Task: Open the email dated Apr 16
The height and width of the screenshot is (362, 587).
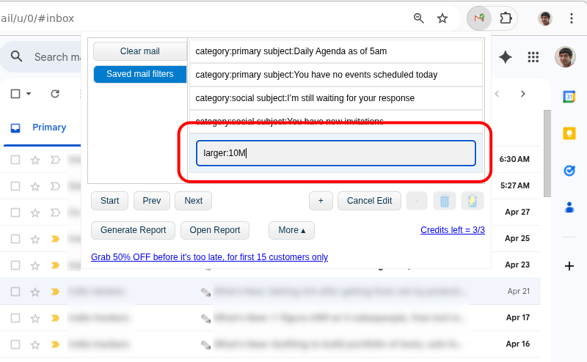Action: (x=270, y=344)
